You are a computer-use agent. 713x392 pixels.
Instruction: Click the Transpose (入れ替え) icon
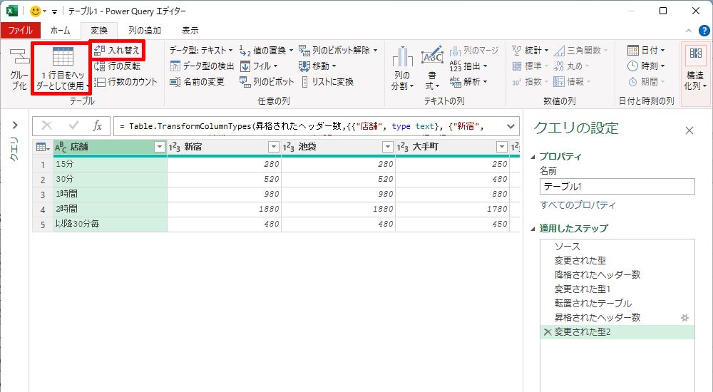pos(99,50)
